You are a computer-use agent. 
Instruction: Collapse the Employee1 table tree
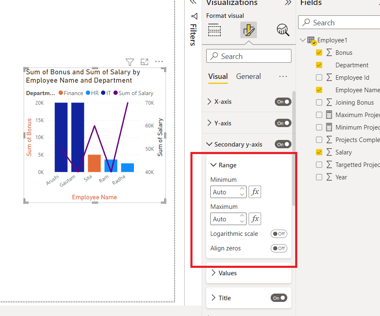[303, 40]
